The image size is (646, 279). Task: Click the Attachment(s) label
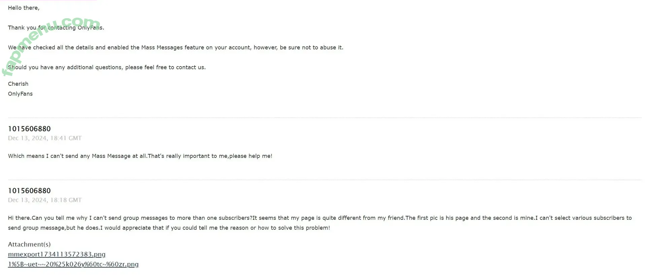pyautogui.click(x=29, y=244)
